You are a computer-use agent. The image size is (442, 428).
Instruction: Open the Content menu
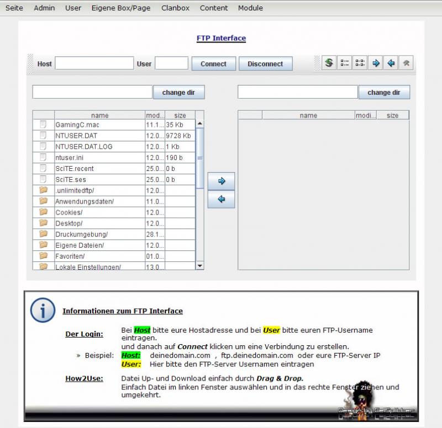(x=214, y=8)
